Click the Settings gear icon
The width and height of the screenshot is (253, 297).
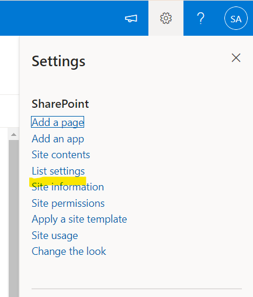(166, 18)
